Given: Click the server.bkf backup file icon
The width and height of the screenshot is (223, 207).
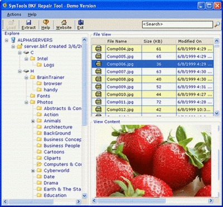Looking at the screenshot, I should point(20,46).
